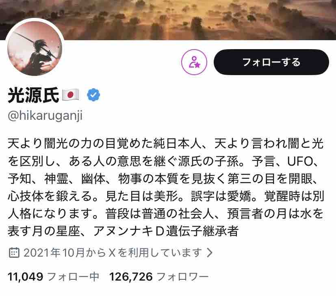Open the samurai silhouette profile avatar
The width and height of the screenshot is (336, 296).
point(35,48)
